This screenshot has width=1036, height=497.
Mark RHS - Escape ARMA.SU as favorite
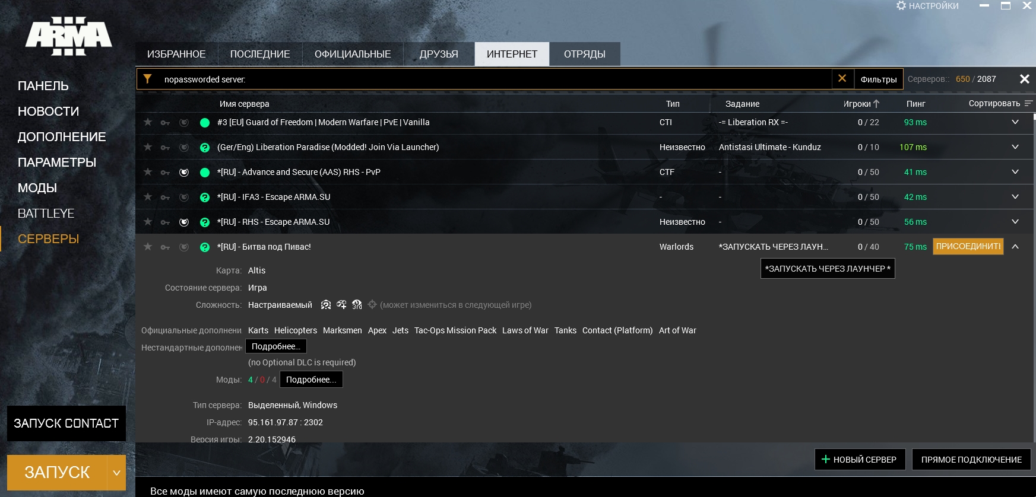(x=148, y=222)
